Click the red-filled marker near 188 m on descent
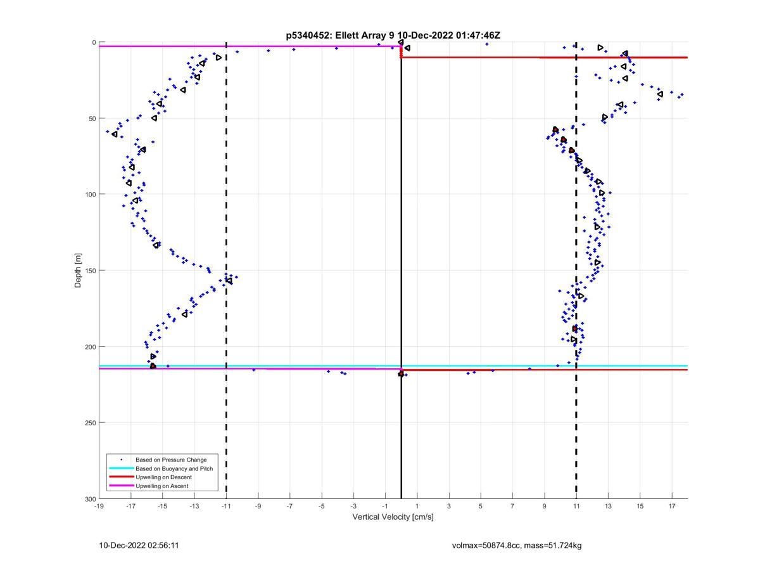 click(x=575, y=328)
